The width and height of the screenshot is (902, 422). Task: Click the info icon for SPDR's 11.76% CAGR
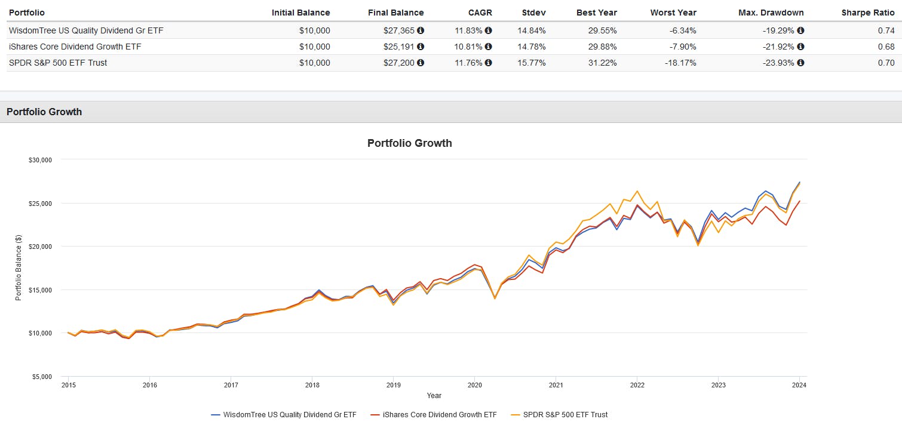[x=487, y=63]
